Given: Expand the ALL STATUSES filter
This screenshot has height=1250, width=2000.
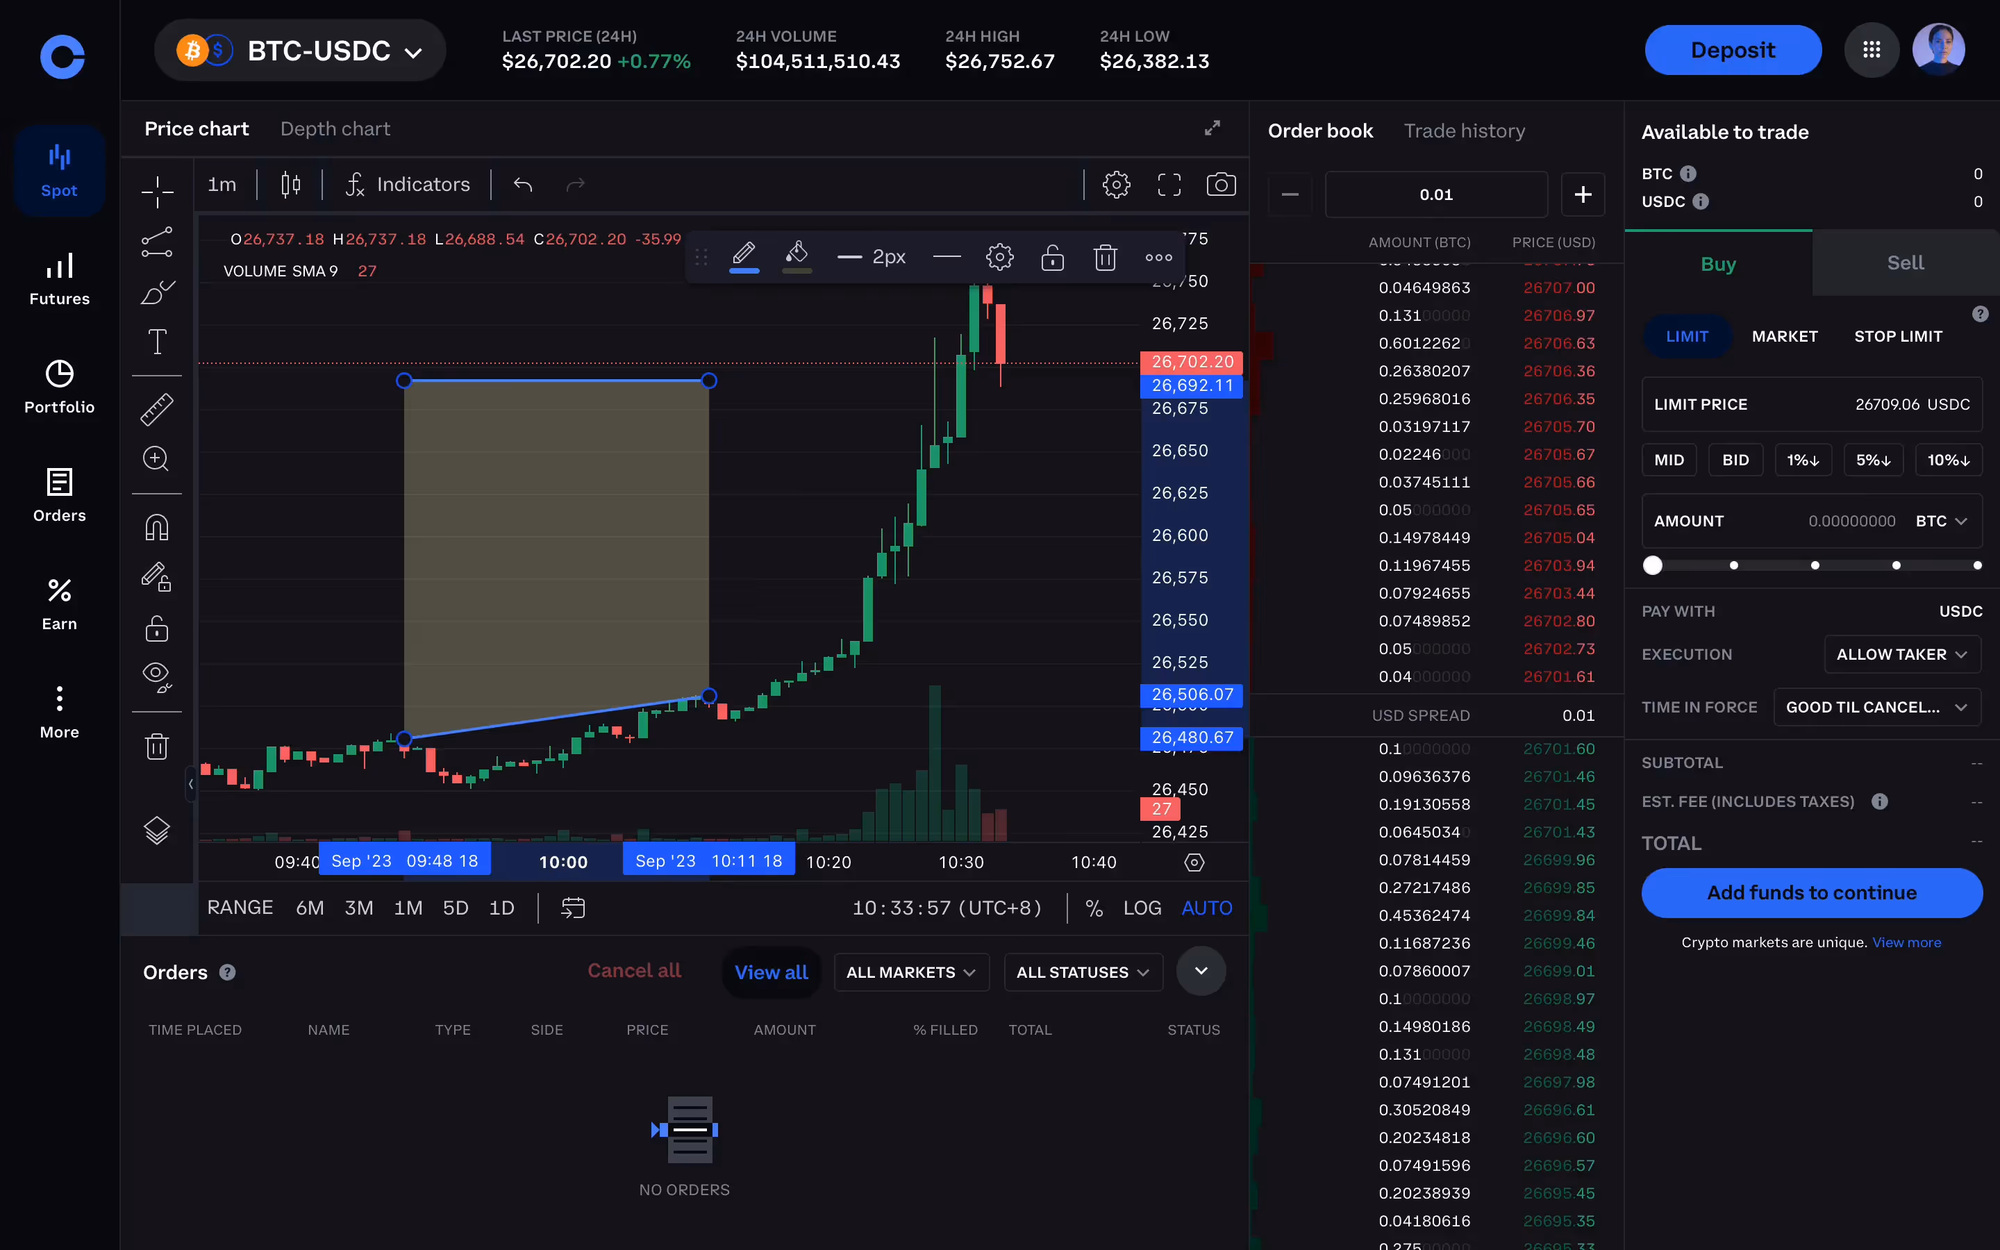Looking at the screenshot, I should point(1083,972).
